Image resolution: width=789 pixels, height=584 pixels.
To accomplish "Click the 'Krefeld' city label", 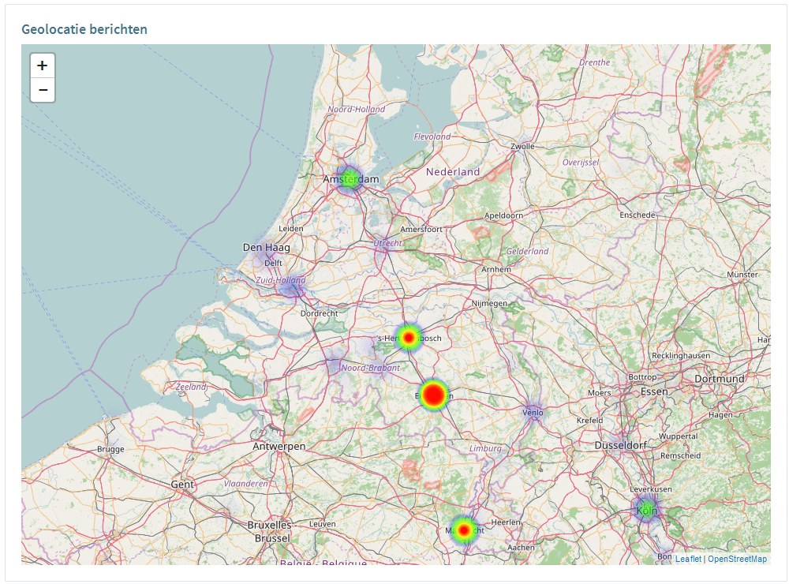I will pyautogui.click(x=589, y=420).
